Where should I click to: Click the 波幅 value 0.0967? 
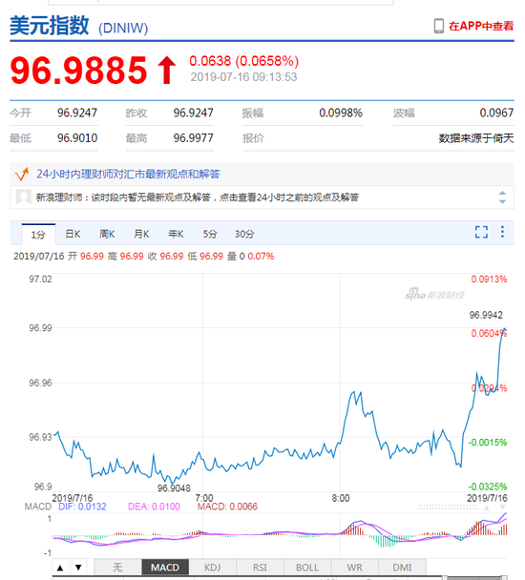click(x=496, y=113)
